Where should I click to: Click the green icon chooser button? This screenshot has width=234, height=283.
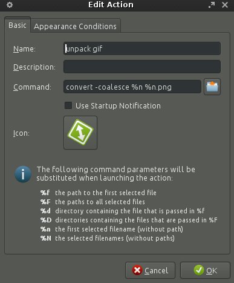[80, 133]
